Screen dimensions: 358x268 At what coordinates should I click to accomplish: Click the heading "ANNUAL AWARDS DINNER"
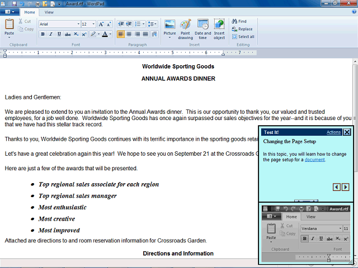[x=178, y=79]
